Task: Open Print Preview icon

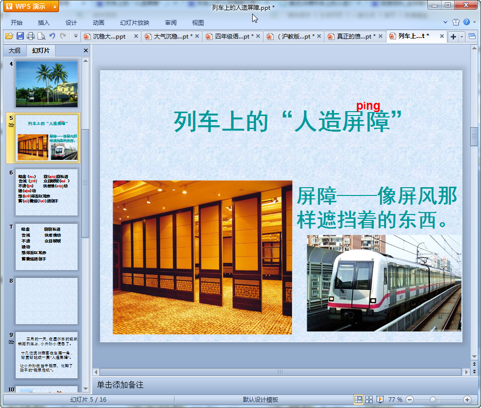Action: (41, 36)
